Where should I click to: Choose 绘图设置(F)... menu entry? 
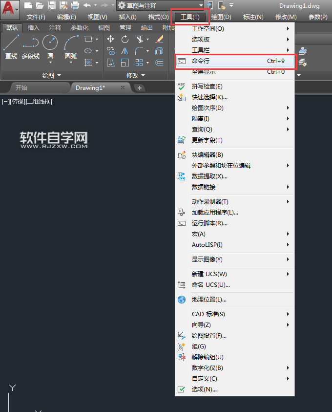235,336
